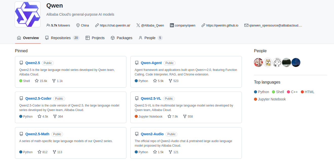Filter by C++ in Top languages
The image size is (334, 161).
(x=292, y=92)
